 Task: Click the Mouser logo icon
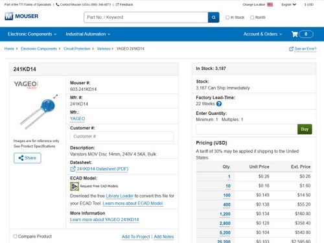9,16
